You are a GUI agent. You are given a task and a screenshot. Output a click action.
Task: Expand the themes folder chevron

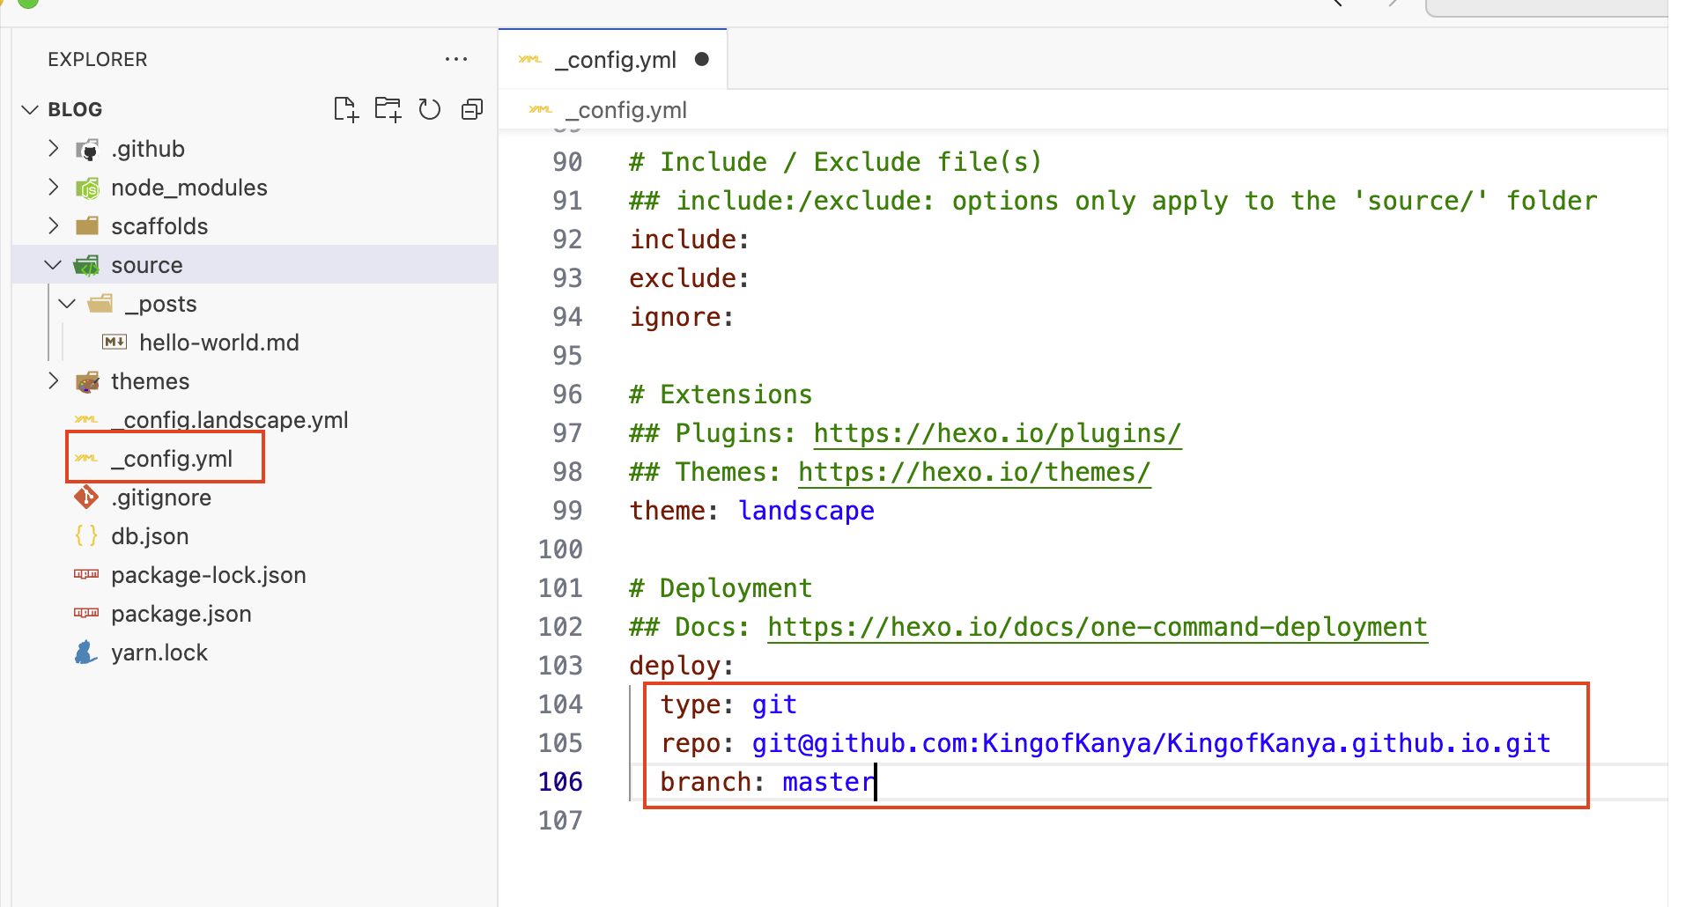(x=54, y=381)
